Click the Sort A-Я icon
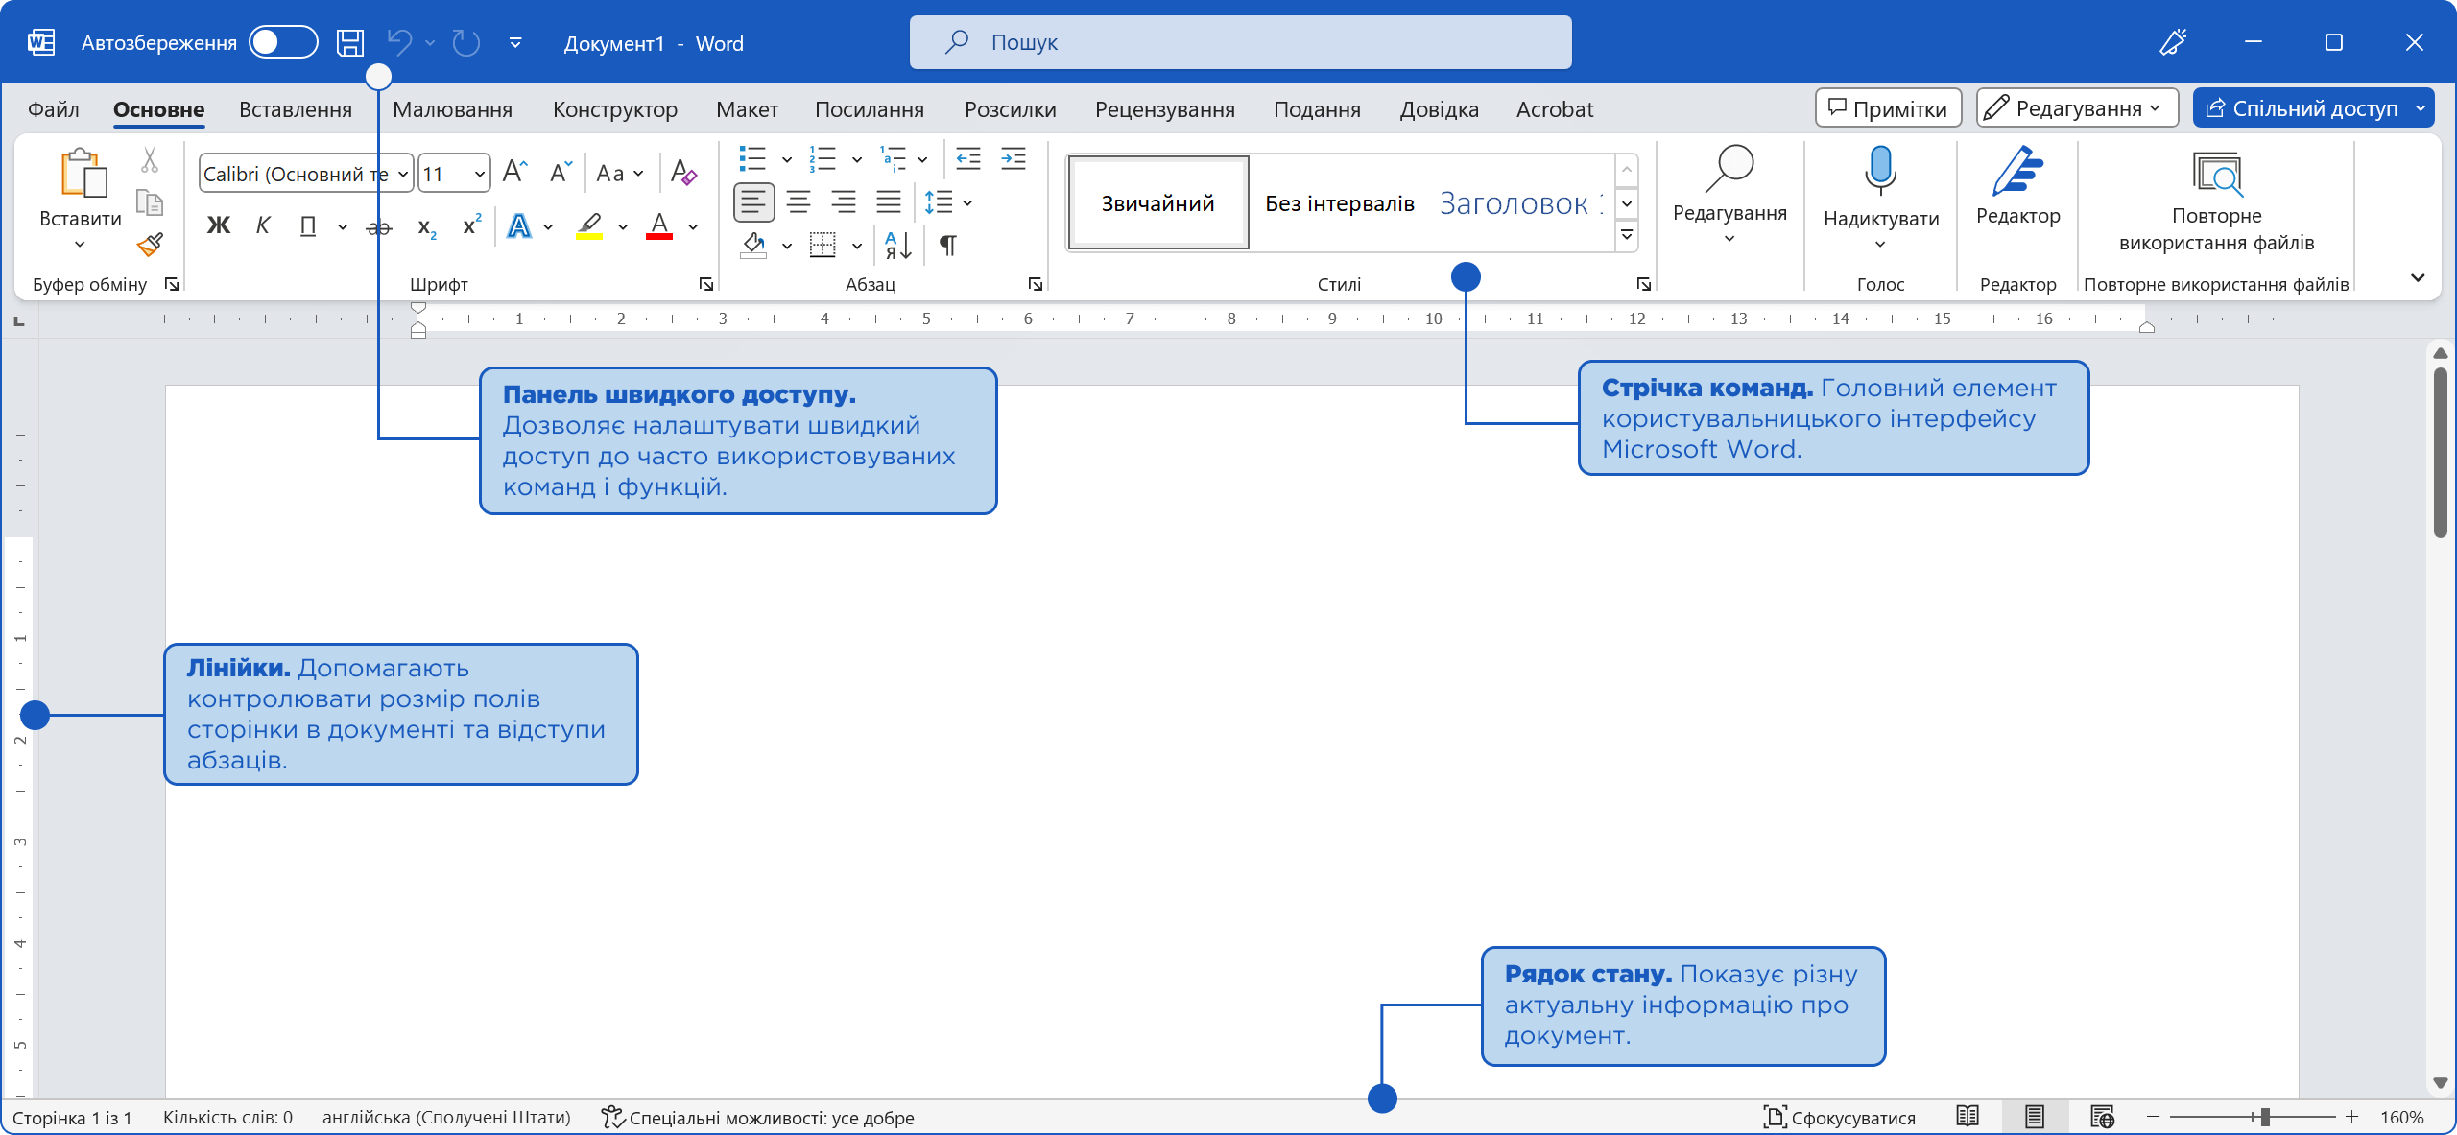 [897, 246]
